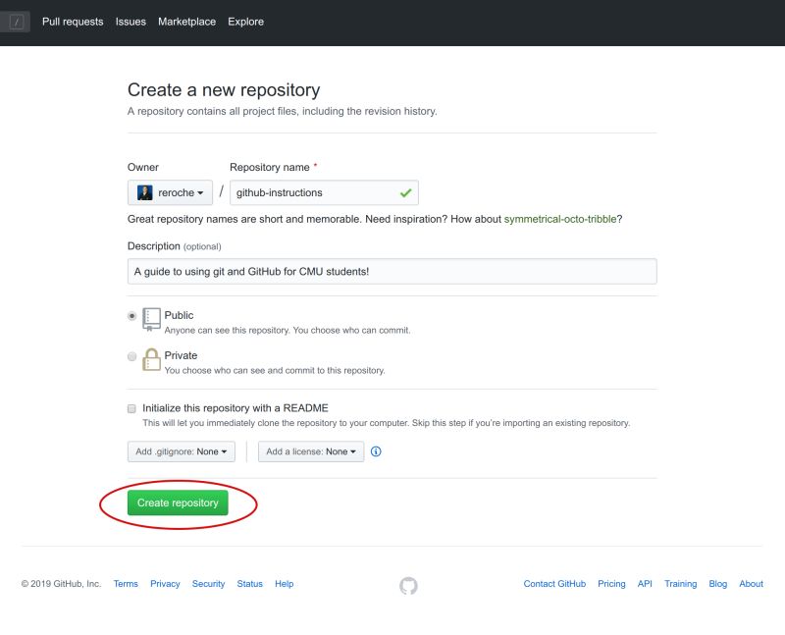785x635 pixels.
Task: Select the Private visibility radio button
Action: click(132, 355)
